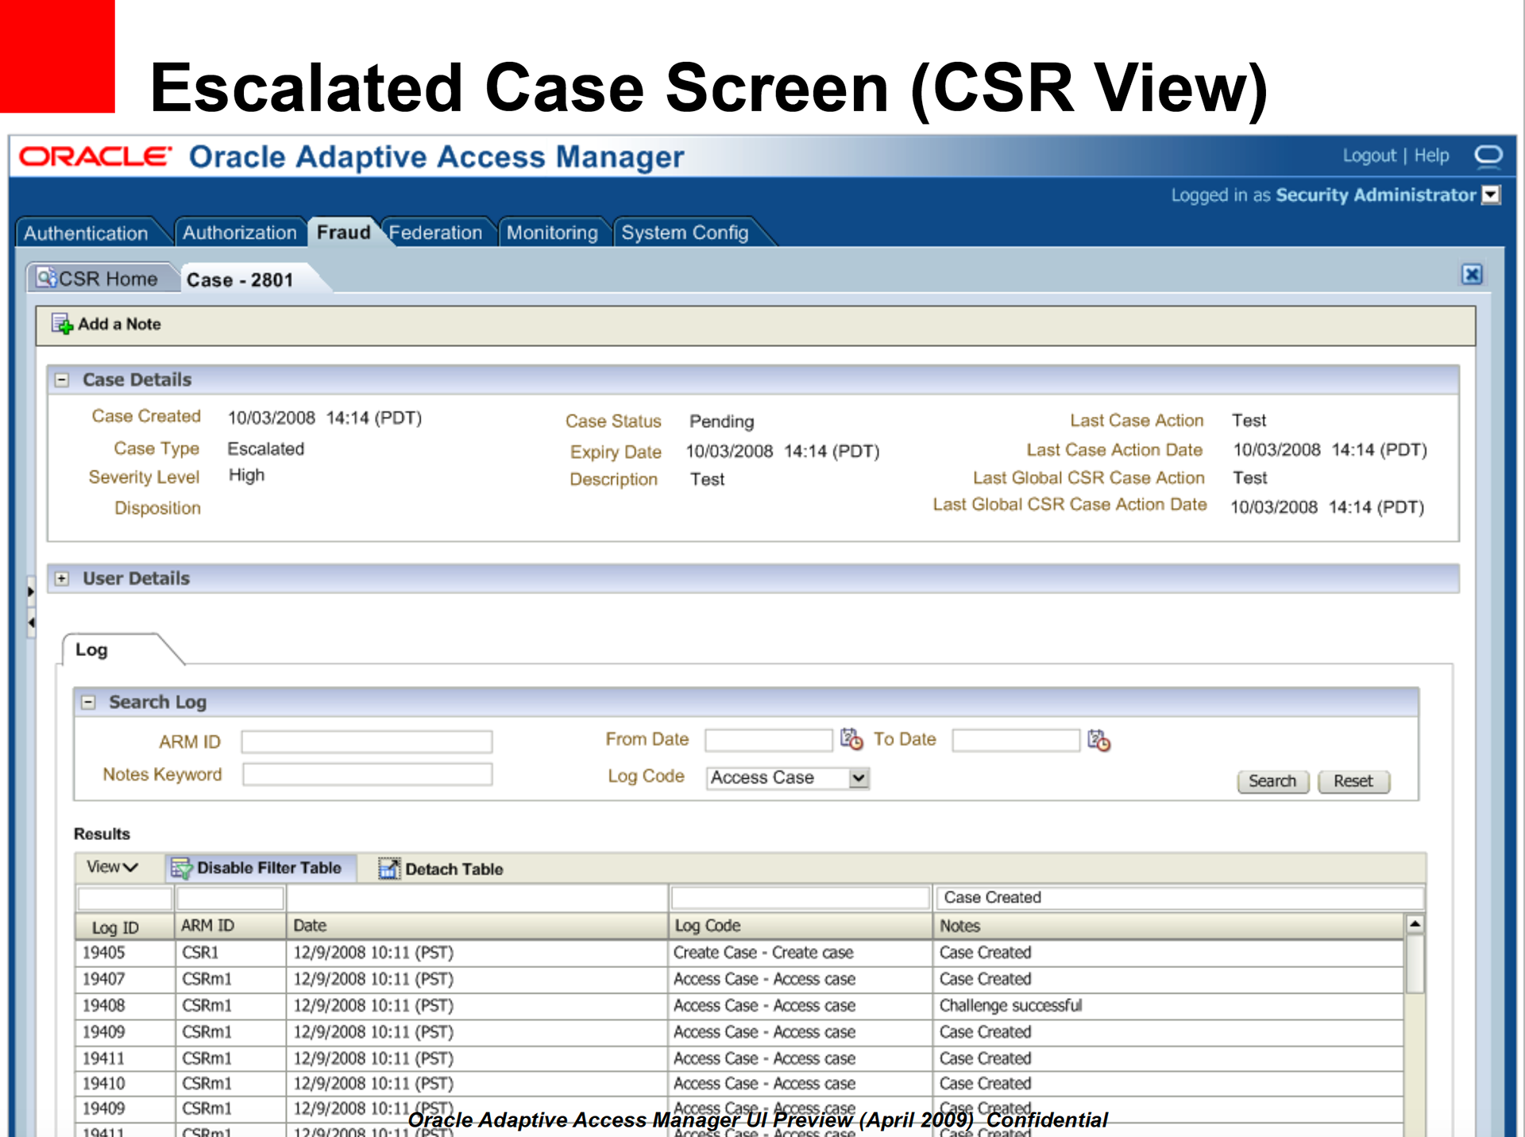Click the results table scrollbar thumb
Image resolution: width=1525 pixels, height=1137 pixels.
click(1415, 963)
